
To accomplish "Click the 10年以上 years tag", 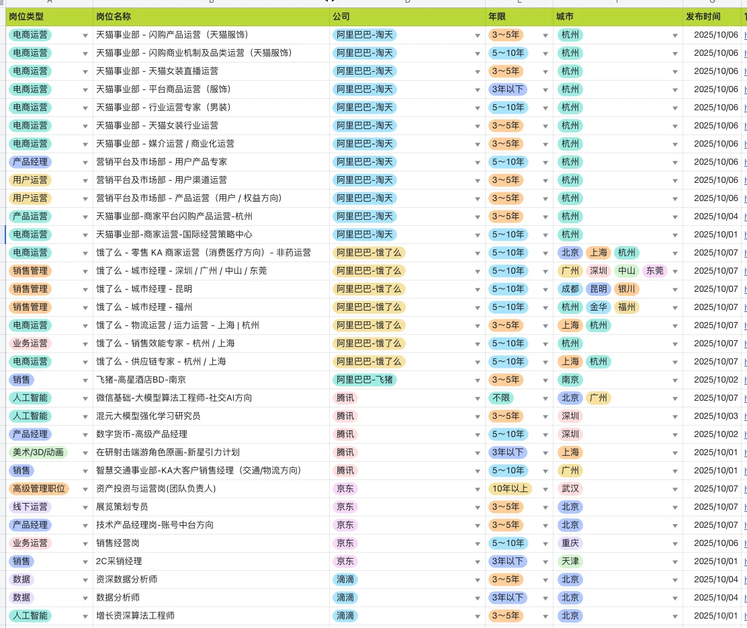I will (511, 488).
